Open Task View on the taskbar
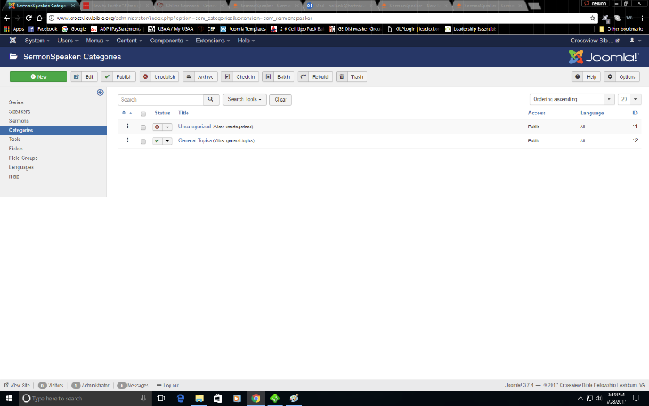The height and width of the screenshot is (406, 649). tap(161, 398)
